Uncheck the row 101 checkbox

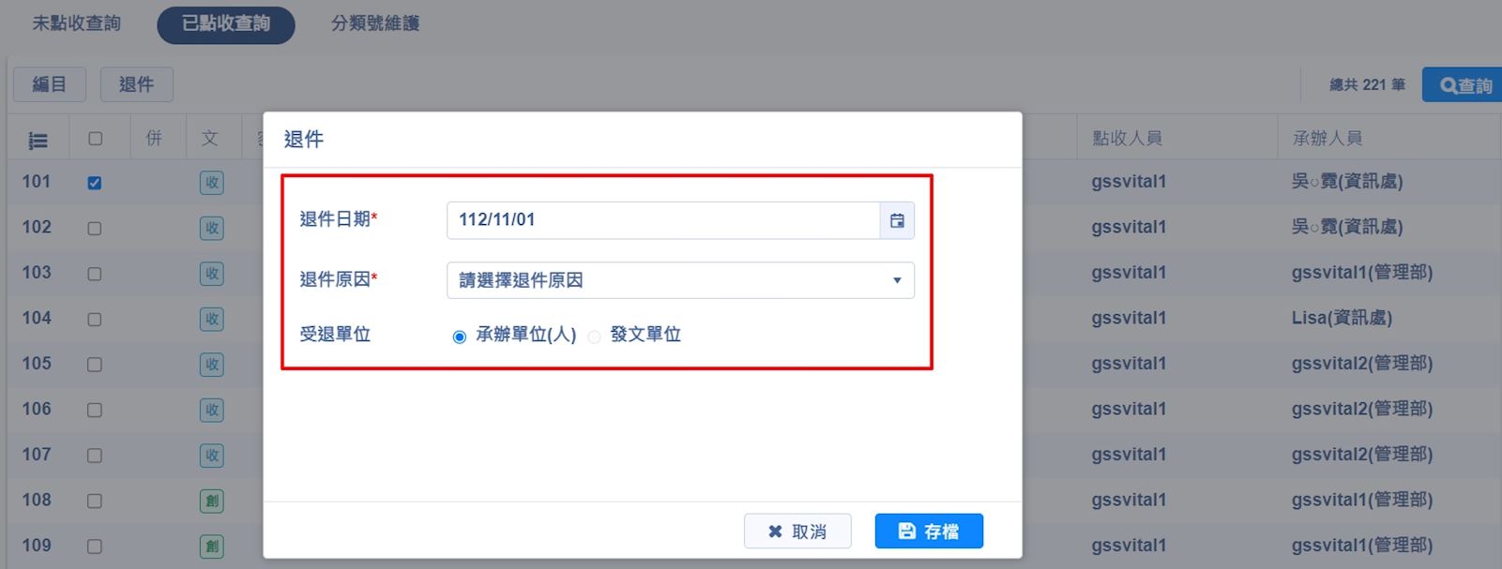coord(95,183)
